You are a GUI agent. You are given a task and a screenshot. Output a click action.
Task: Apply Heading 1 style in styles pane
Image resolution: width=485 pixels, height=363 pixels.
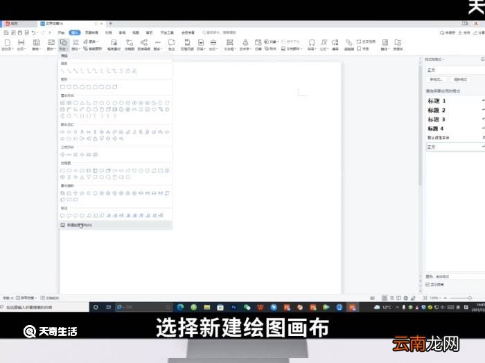(x=436, y=101)
